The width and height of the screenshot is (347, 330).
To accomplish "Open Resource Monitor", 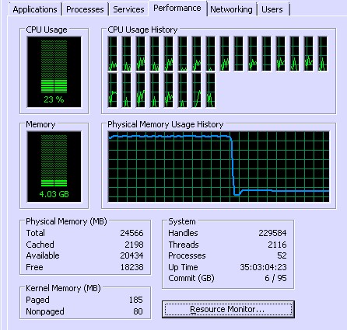I will pos(228,309).
